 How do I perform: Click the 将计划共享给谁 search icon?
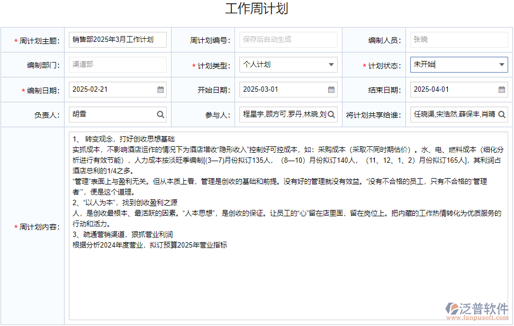[502, 114]
